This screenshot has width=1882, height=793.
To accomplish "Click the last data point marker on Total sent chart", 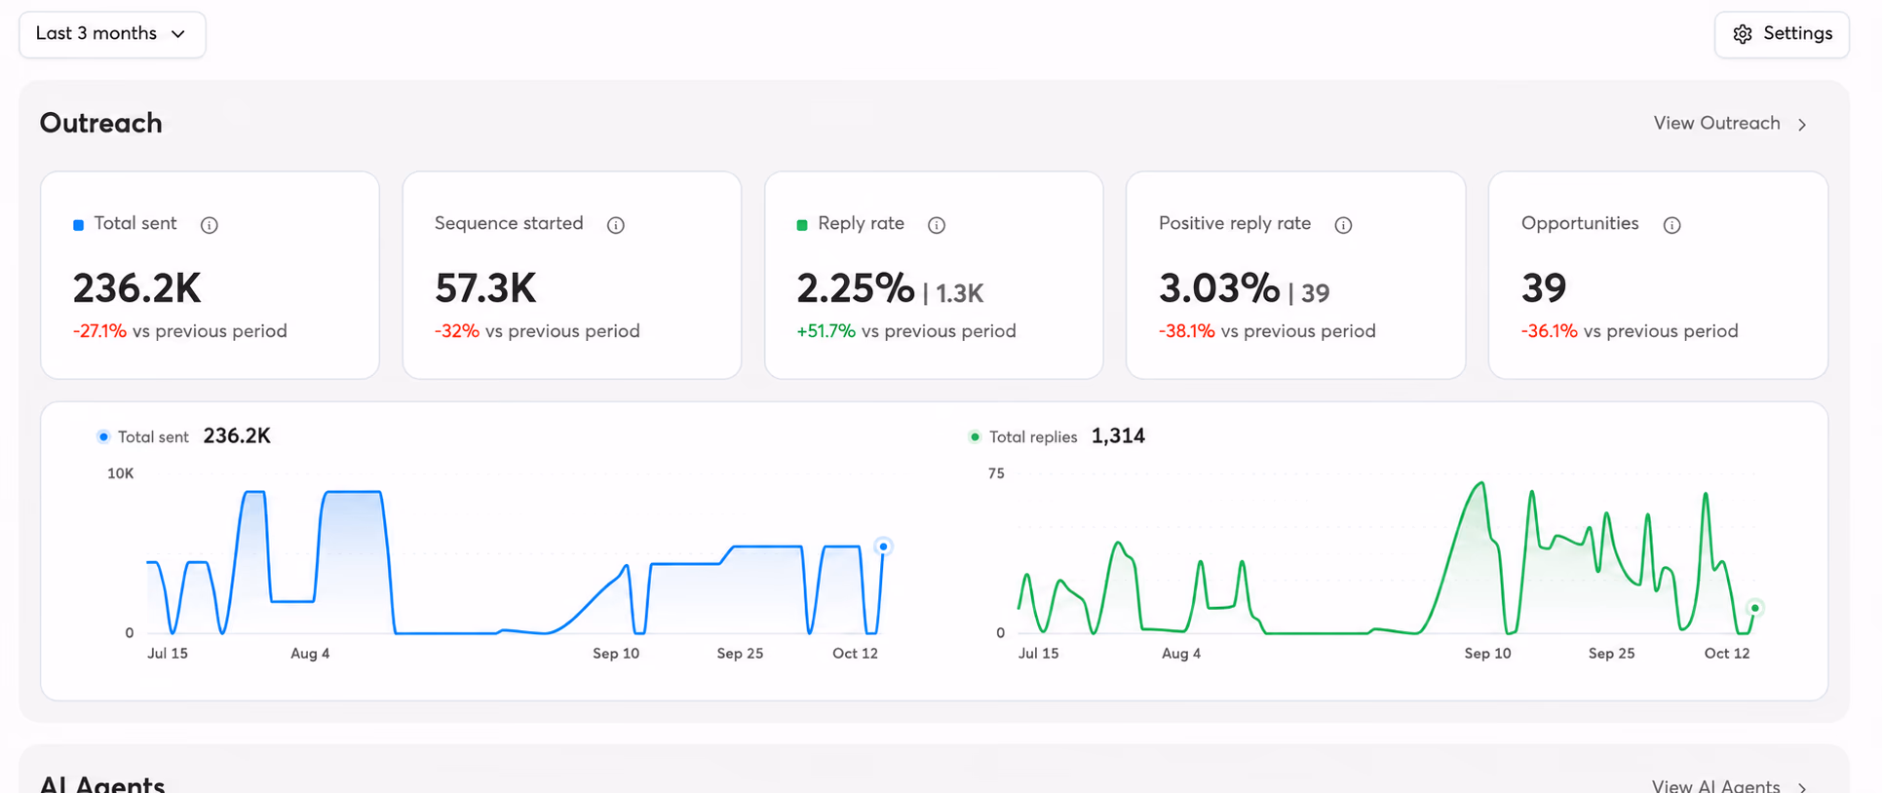I will 883,547.
